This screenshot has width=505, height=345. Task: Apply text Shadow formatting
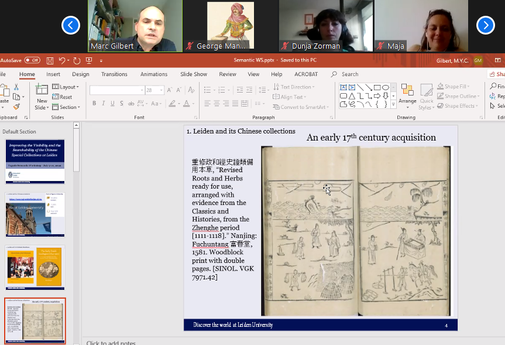click(121, 103)
